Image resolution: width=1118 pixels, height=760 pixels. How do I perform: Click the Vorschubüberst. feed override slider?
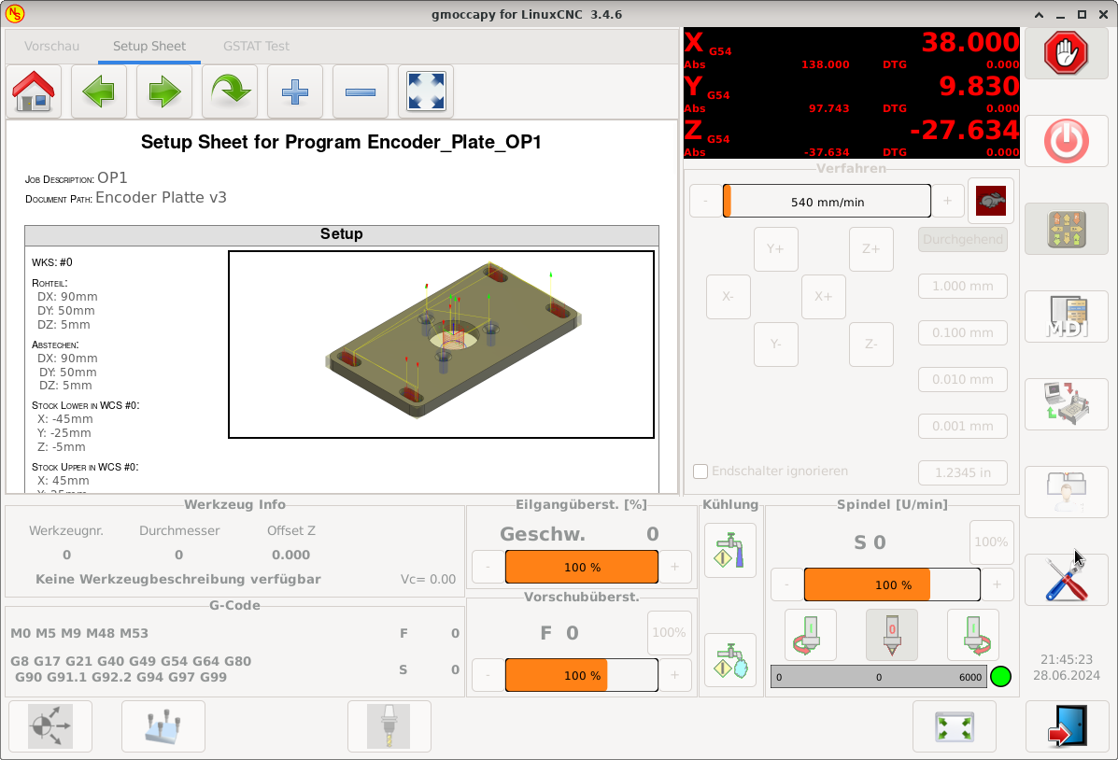582,675
